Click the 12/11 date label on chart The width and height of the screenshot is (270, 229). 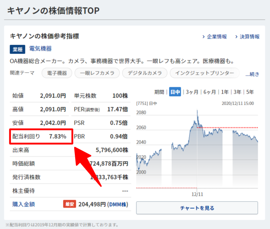point(197,194)
